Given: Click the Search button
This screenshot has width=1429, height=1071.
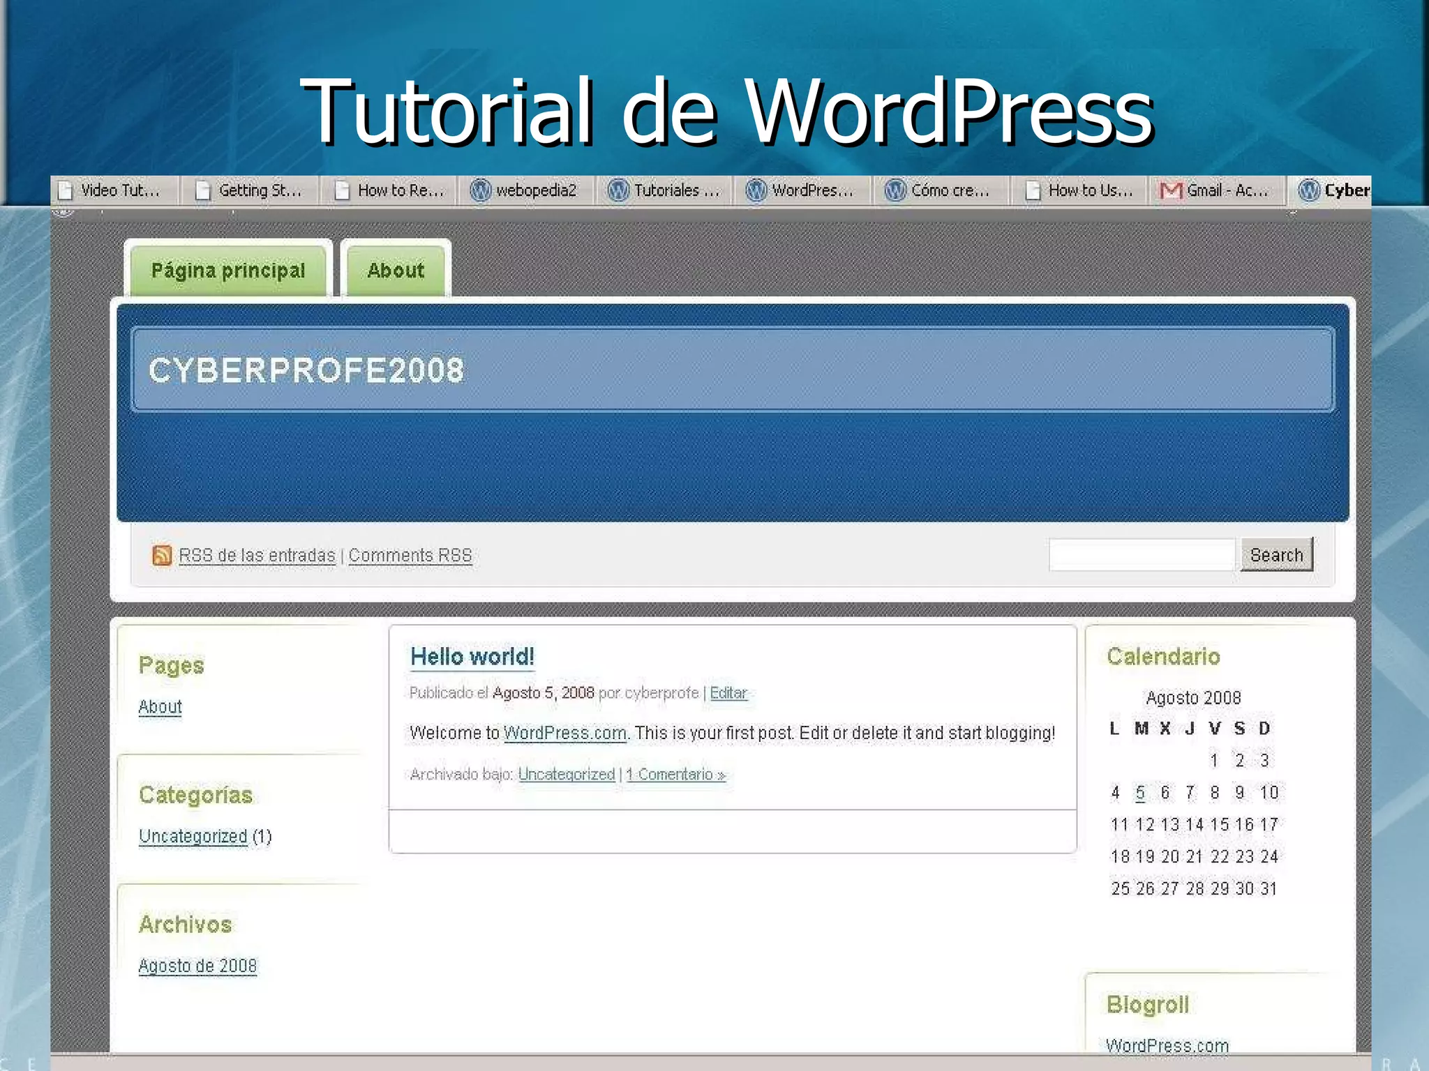Looking at the screenshot, I should click(1277, 555).
